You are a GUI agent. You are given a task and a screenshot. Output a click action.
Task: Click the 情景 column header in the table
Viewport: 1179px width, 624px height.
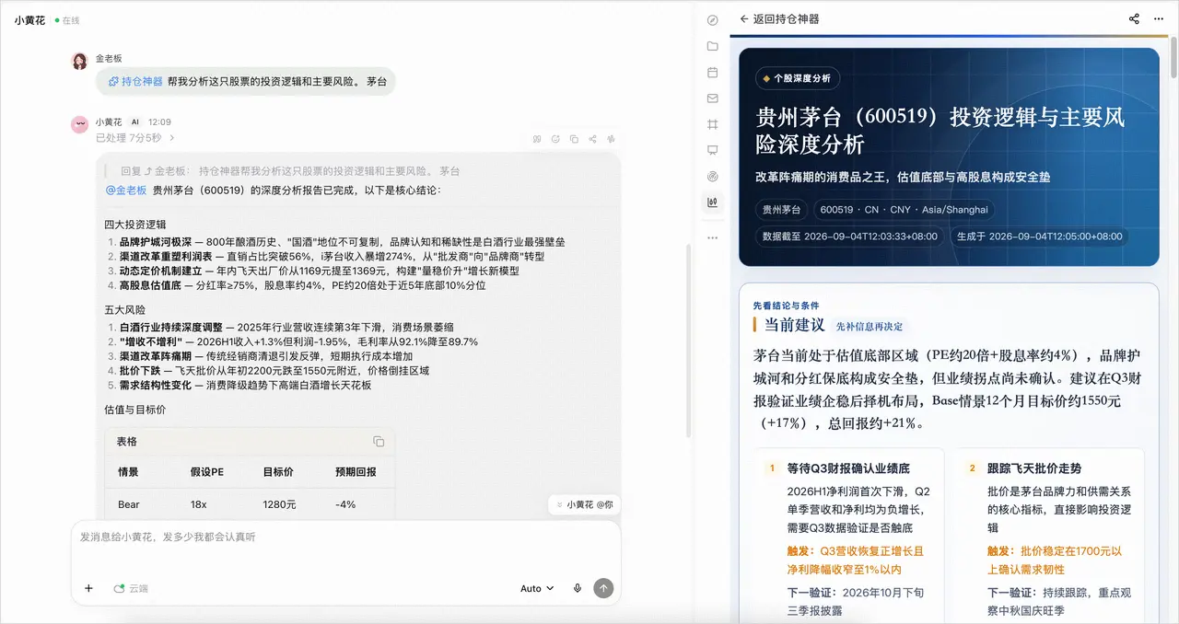click(128, 471)
